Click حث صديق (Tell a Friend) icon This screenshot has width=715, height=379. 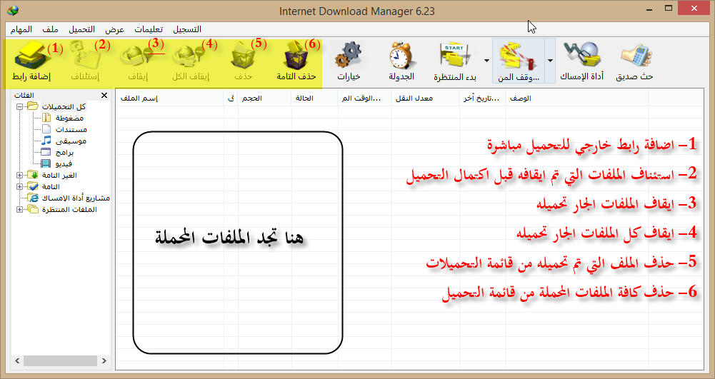point(635,56)
